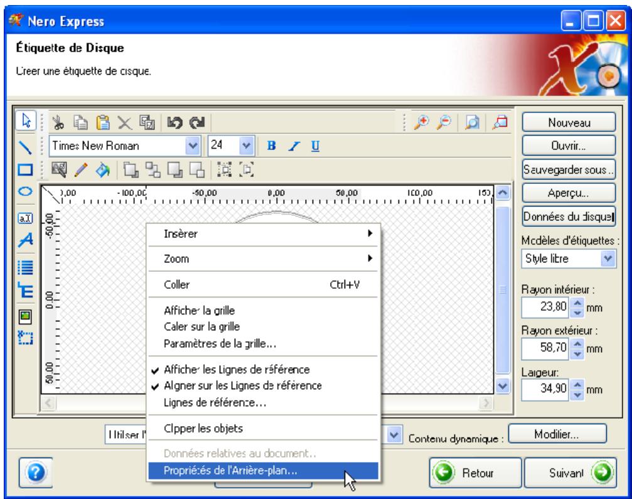
Task: Open the help question mark
Action: click(x=36, y=473)
